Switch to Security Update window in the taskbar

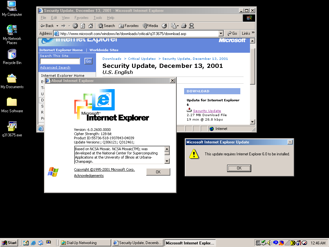(138, 243)
